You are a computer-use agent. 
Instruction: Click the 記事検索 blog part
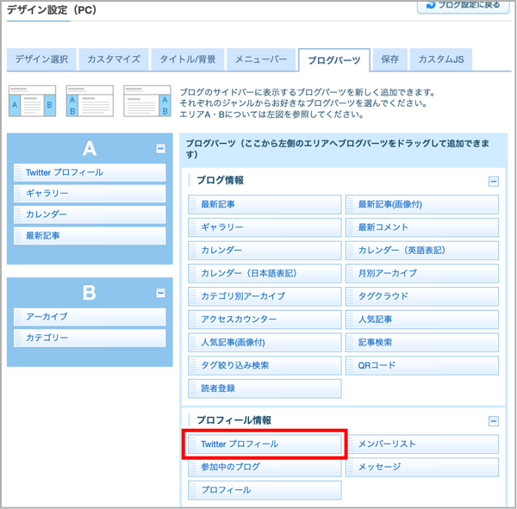422,343
